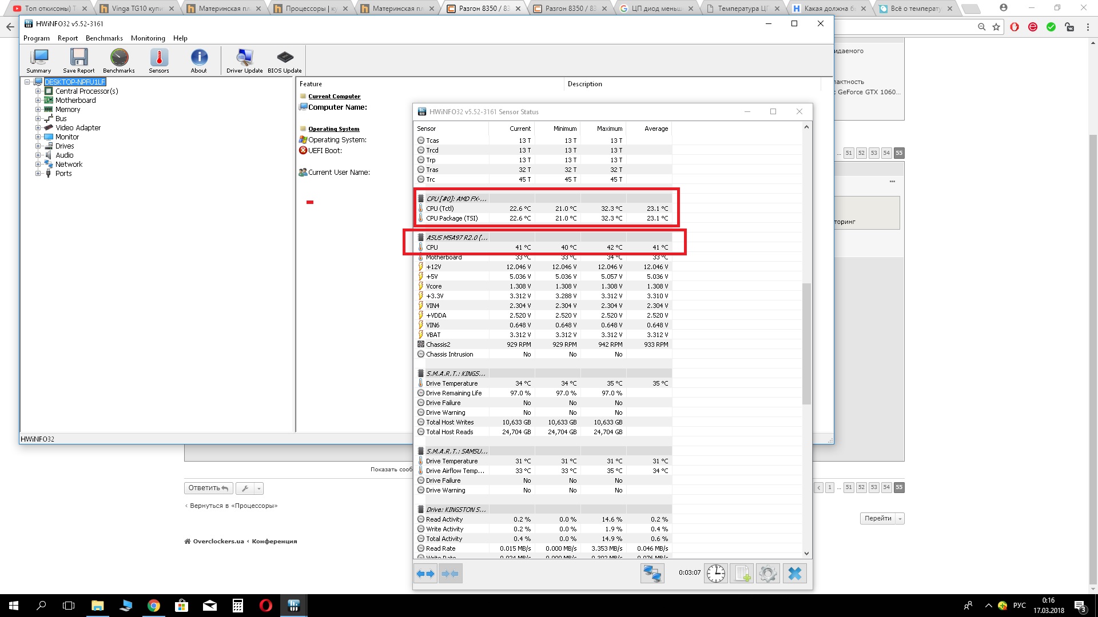1098x617 pixels.
Task: Click the reset timer icon in Sensor Status
Action: 715,574
